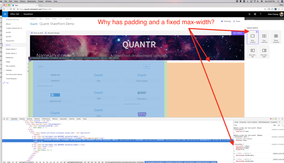Open the Travel Request link
284x163 pixels.
[x=11, y=79]
